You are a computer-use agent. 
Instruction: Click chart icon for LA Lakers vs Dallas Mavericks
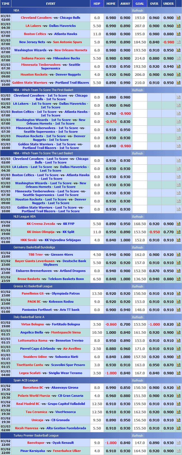pyautogui.click(x=178, y=26)
